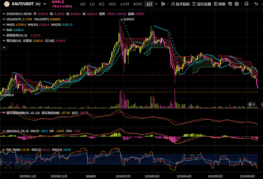
Task: Expand the VOL(XAUT) indicator row chevron
Action: [x=4, y=19]
